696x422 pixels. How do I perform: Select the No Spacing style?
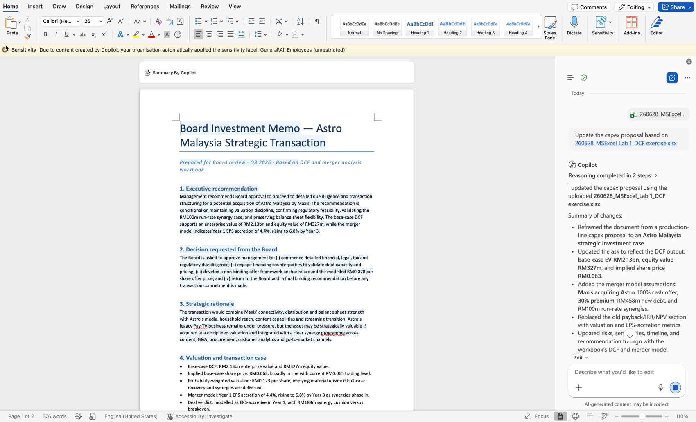[387, 27]
